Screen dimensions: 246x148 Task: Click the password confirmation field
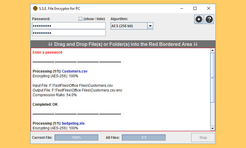[69, 33]
